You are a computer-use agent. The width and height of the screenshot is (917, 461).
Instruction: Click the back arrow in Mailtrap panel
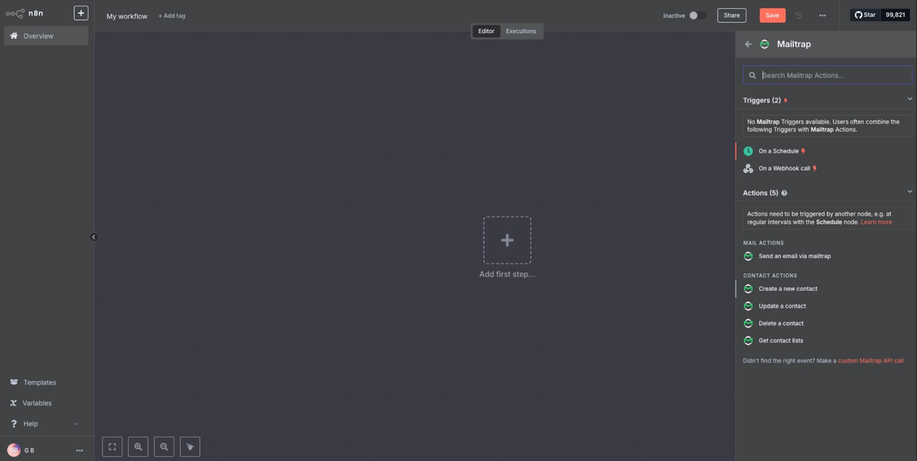(749, 44)
